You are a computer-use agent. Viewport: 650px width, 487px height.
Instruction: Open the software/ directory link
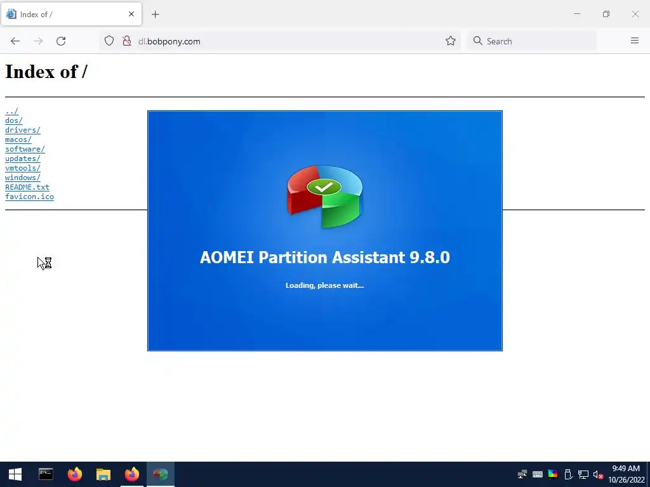click(x=25, y=149)
